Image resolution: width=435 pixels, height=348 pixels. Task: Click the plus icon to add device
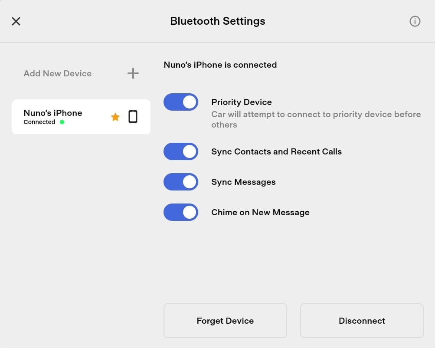(x=133, y=73)
